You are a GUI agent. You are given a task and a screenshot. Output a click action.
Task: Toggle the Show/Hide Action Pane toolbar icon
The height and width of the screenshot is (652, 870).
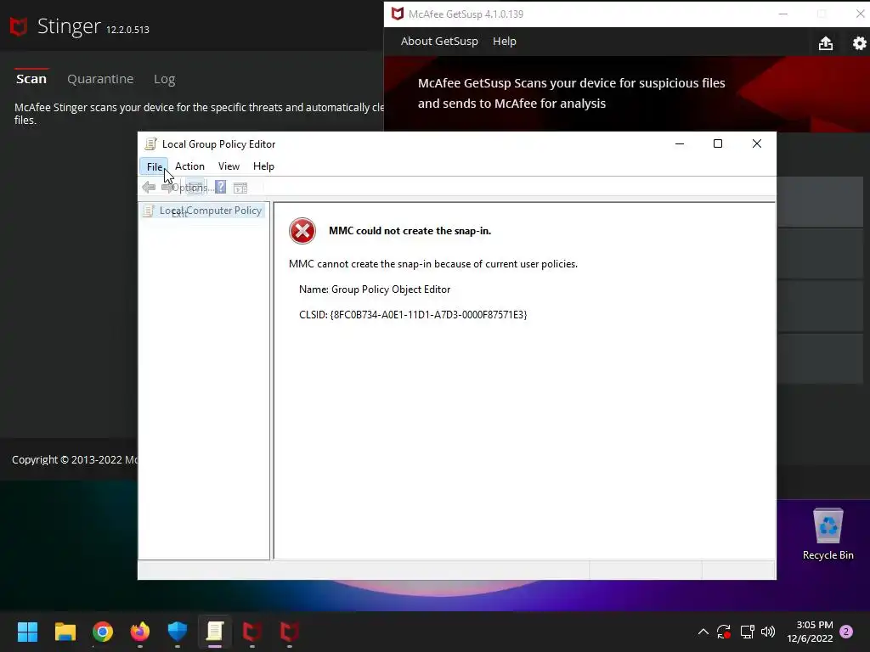click(x=240, y=188)
